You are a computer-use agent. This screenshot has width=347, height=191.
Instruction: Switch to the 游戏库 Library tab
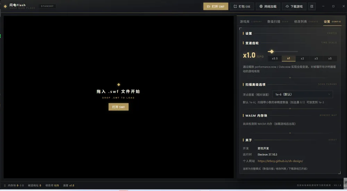tap(251, 22)
